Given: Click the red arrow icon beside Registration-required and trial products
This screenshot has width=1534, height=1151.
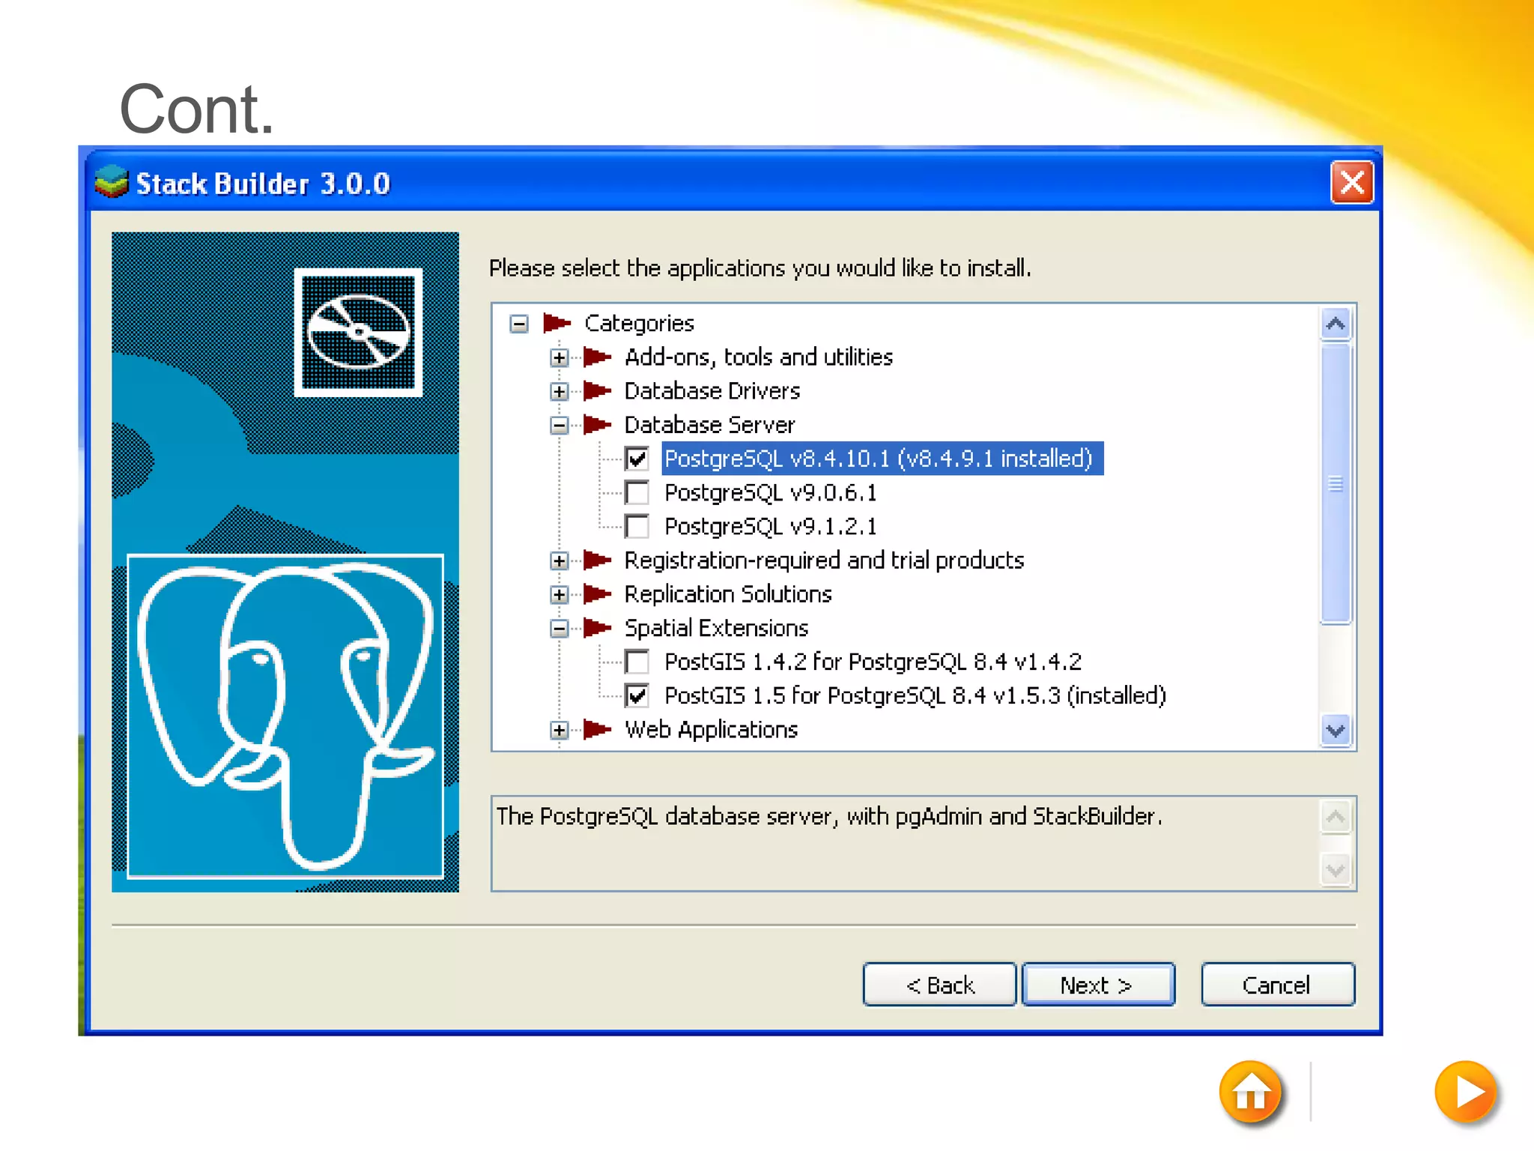Looking at the screenshot, I should click(597, 560).
